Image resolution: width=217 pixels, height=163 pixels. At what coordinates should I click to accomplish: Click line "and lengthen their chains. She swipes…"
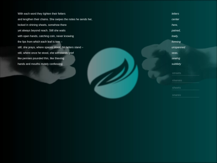click(55, 19)
